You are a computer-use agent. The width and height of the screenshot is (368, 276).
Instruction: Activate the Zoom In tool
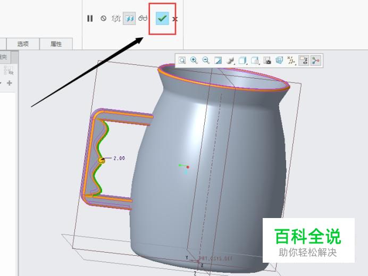coord(194,61)
